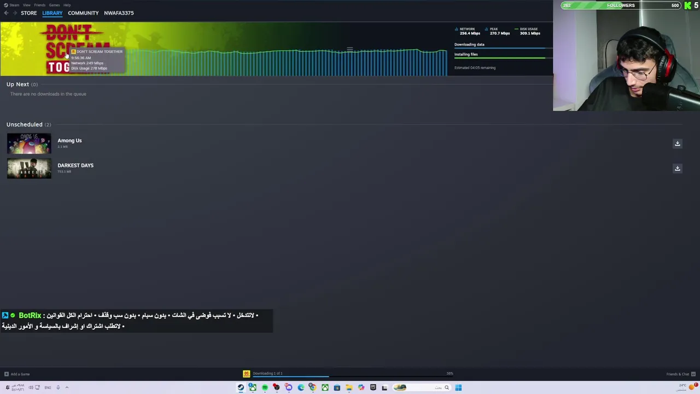Open Microsoft Edge from the taskbar
700x394 pixels.
coord(301,387)
